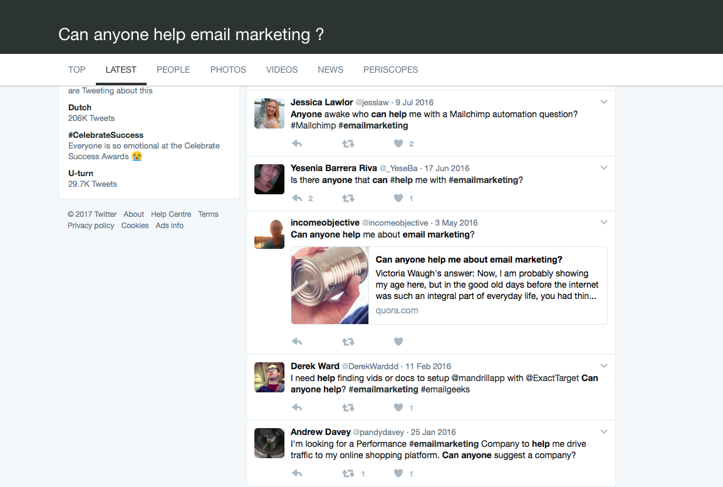The width and height of the screenshot is (723, 487).
Task: Open the tin can link preview image
Action: [330, 285]
